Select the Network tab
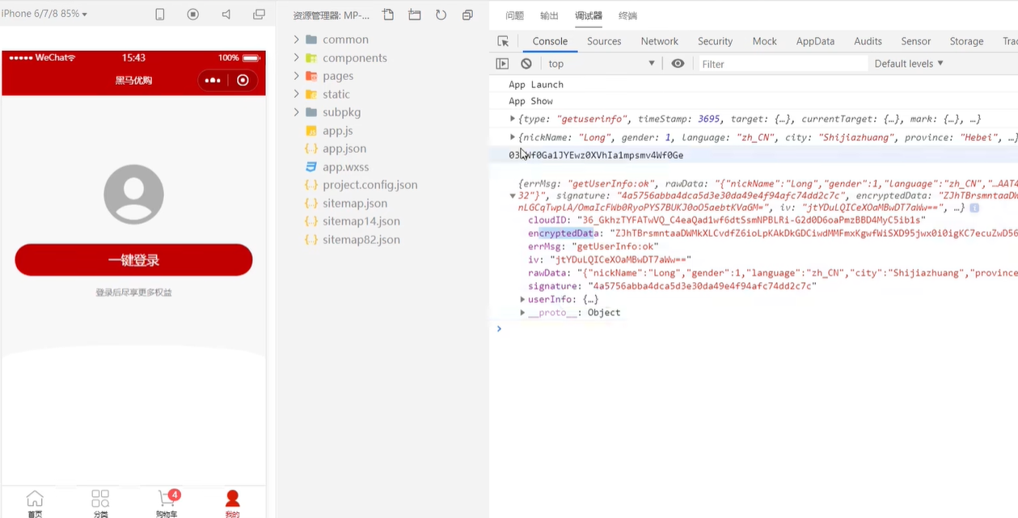Viewport: 1018px width, 518px height. (660, 41)
